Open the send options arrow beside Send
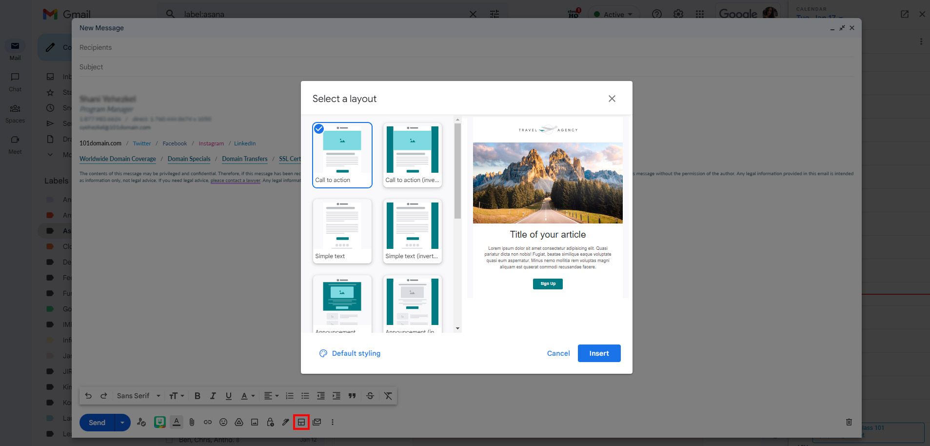The image size is (930, 446). [122, 423]
